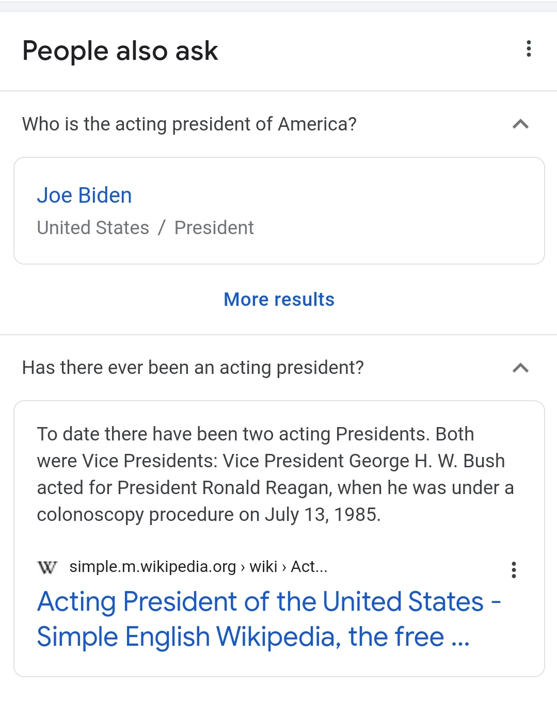This screenshot has height=703, width=557.
Task: Open the three-dot menu beside the Wikipedia result
Action: [514, 570]
